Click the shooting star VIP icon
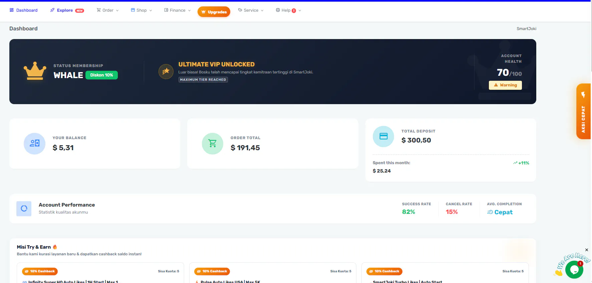Viewport: 592px width, 283px height. click(x=166, y=71)
